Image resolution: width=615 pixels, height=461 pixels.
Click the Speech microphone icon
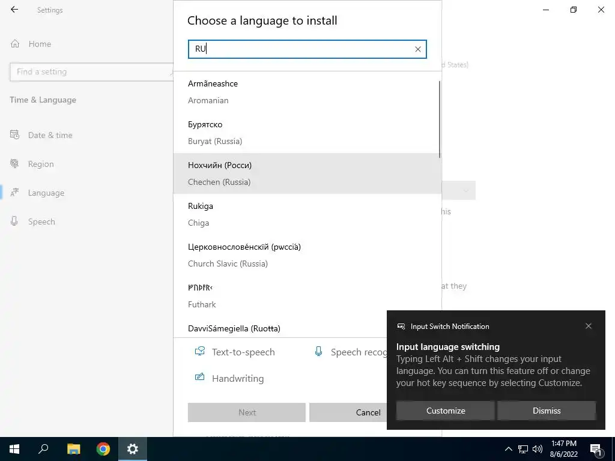click(14, 221)
